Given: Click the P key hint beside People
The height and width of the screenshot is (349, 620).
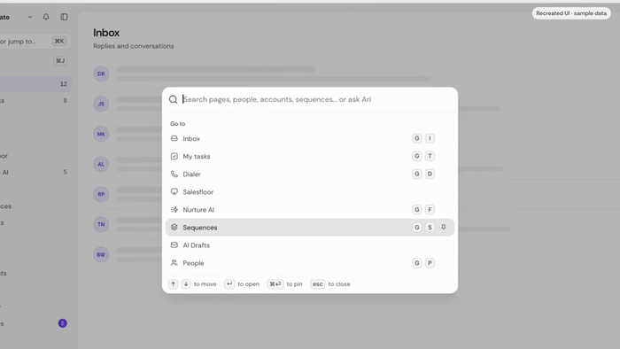Looking at the screenshot, I should tap(430, 263).
